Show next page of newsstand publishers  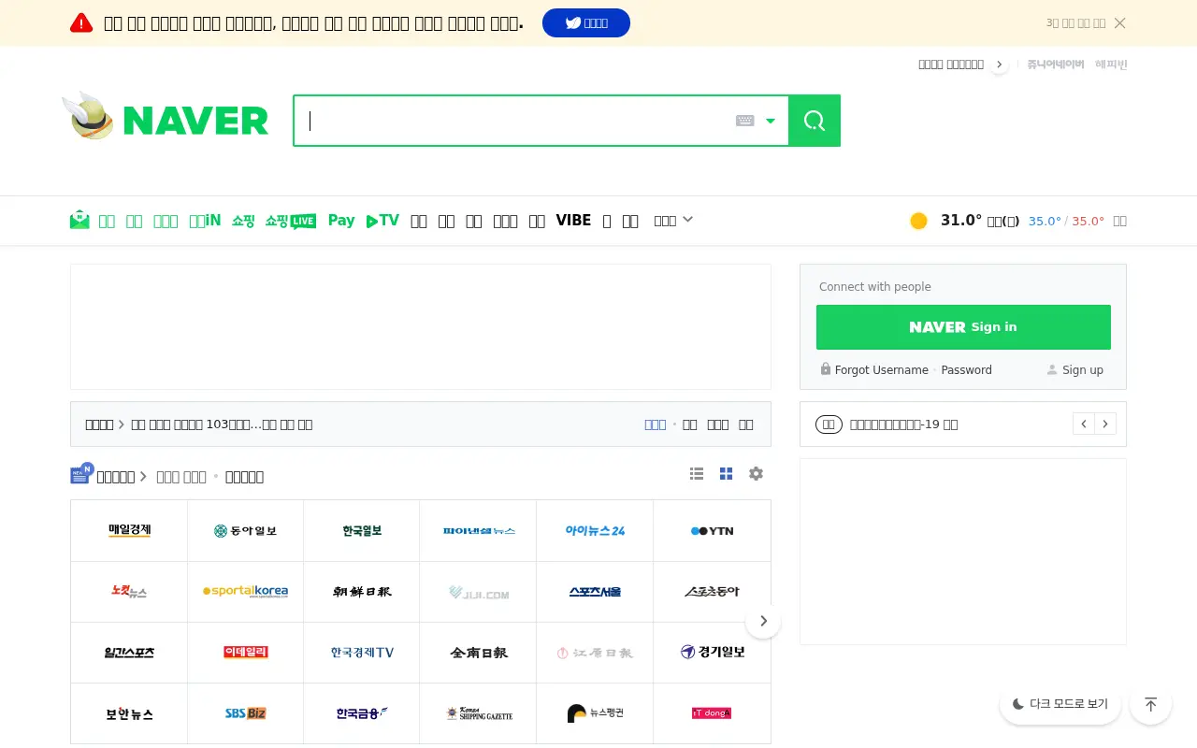(x=763, y=621)
